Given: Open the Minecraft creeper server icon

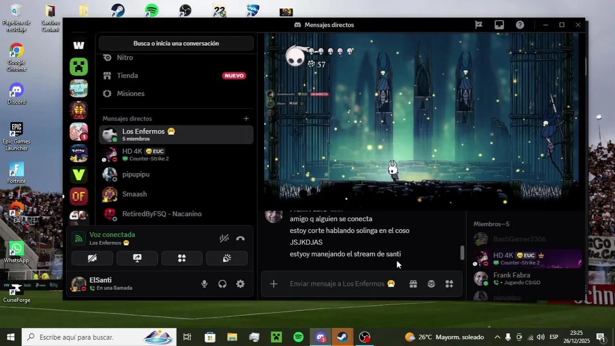Looking at the screenshot, I should pos(79,66).
